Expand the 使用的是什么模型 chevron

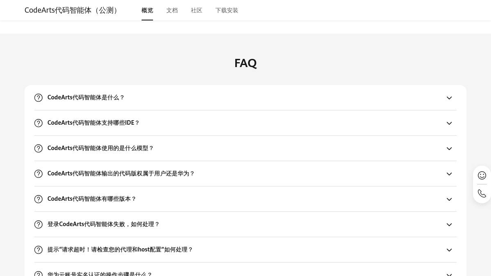point(449,149)
